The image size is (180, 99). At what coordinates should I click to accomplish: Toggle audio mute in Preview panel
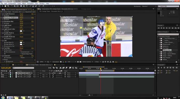click(x=172, y=28)
